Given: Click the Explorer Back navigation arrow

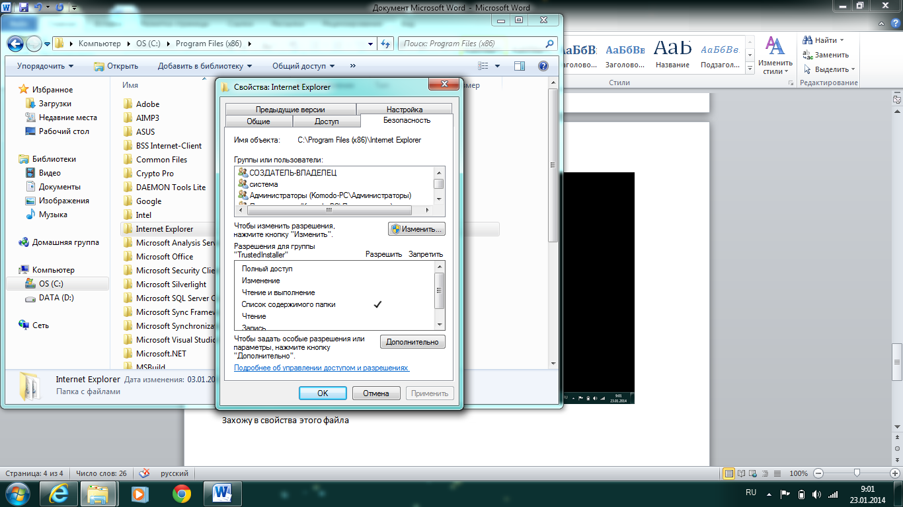Looking at the screenshot, I should point(15,44).
